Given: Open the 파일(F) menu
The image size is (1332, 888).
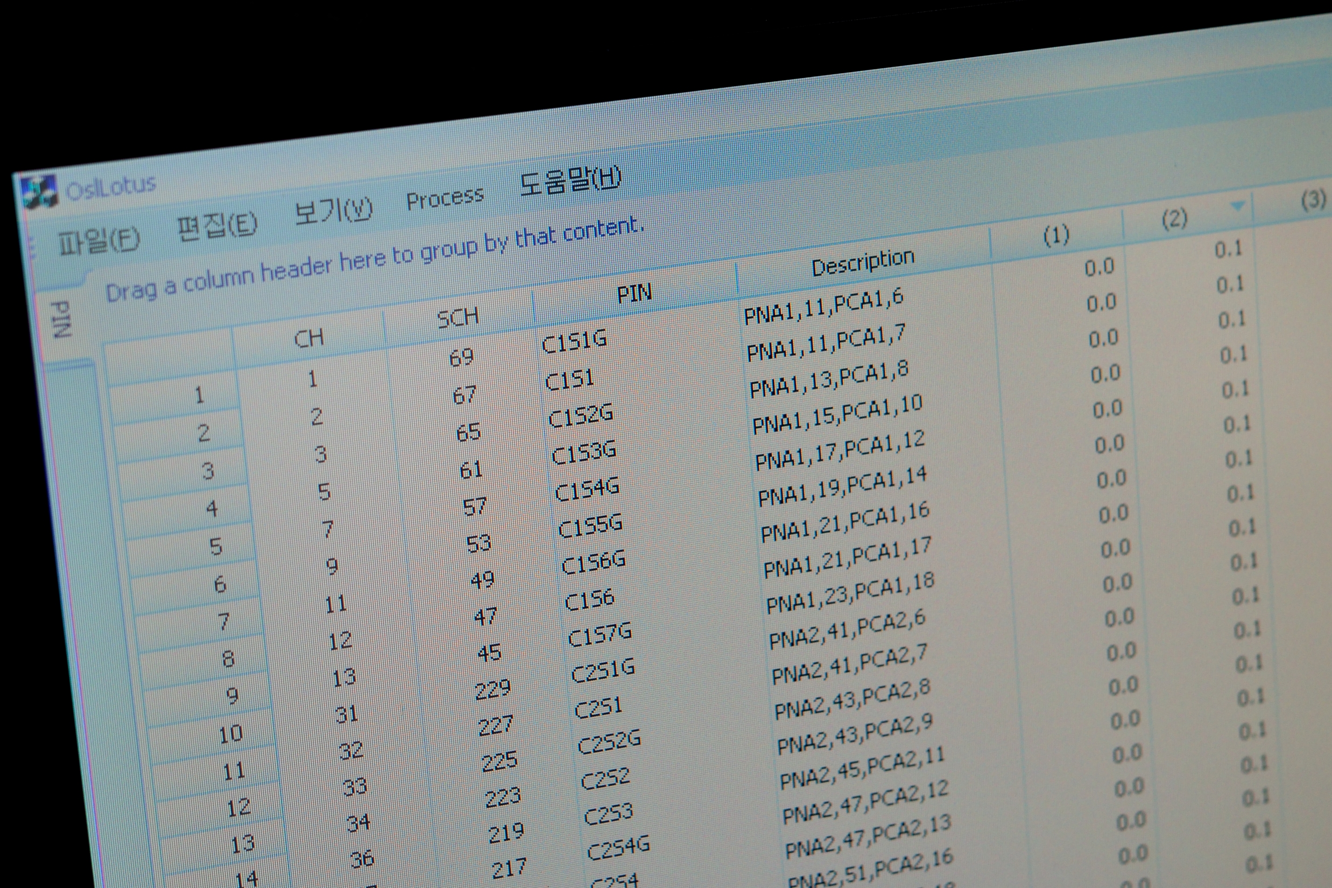Looking at the screenshot, I should (99, 242).
